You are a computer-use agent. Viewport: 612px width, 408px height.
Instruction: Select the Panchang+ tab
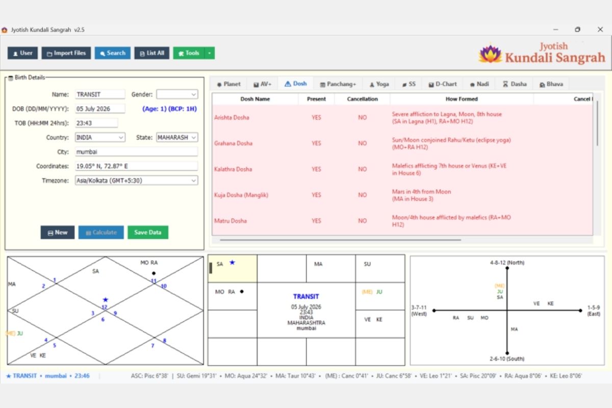(x=338, y=84)
